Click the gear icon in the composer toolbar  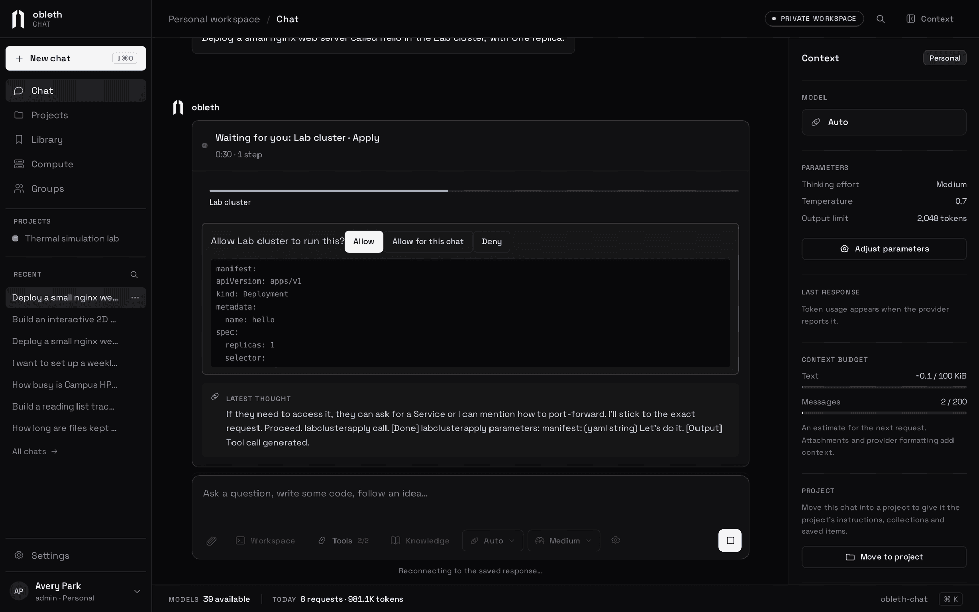pos(615,540)
